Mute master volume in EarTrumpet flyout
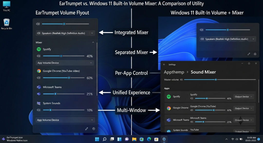This screenshot has height=143, width=263. [38, 24]
